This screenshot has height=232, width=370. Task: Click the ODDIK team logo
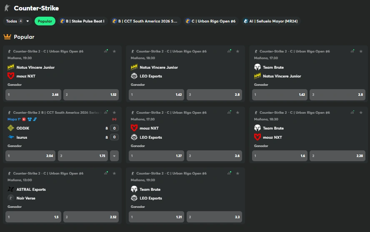click(x=10, y=128)
